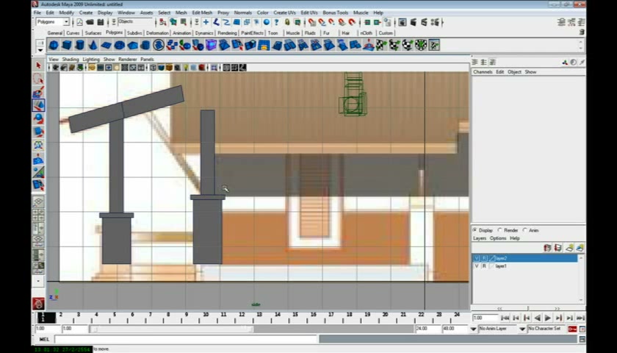Open the Edit Mesh menu
The image size is (617, 353).
click(202, 13)
